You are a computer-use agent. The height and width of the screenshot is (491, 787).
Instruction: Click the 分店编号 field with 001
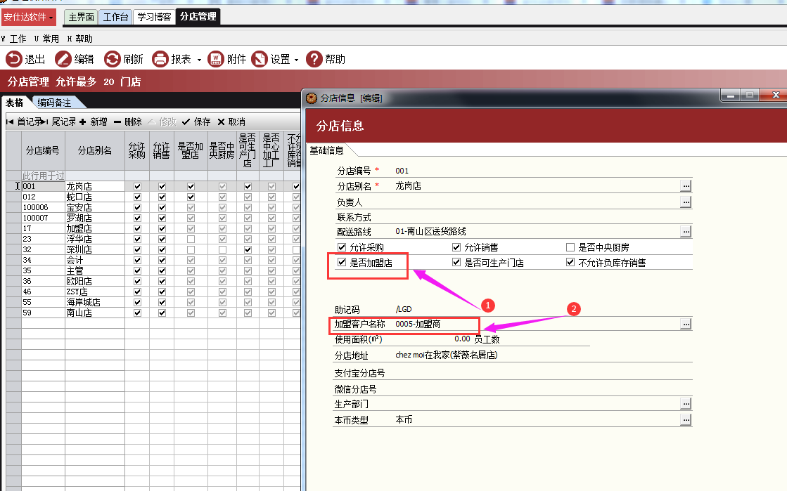542,171
